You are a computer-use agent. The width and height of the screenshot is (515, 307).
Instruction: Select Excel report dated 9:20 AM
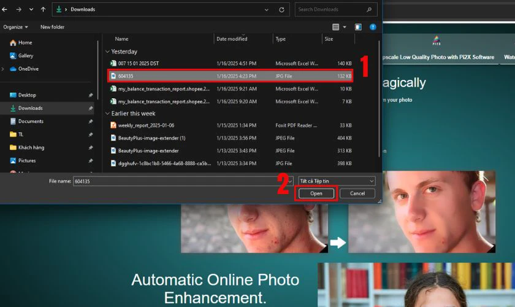(x=231, y=102)
